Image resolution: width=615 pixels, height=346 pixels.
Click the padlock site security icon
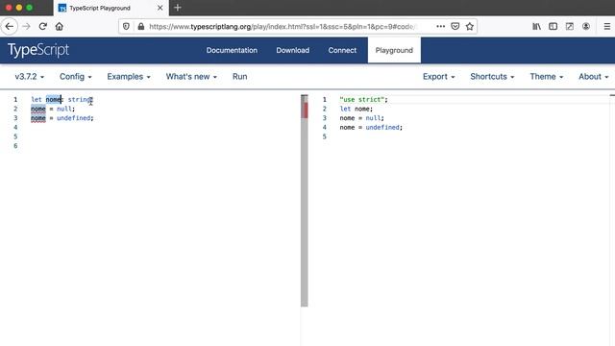pos(141,26)
